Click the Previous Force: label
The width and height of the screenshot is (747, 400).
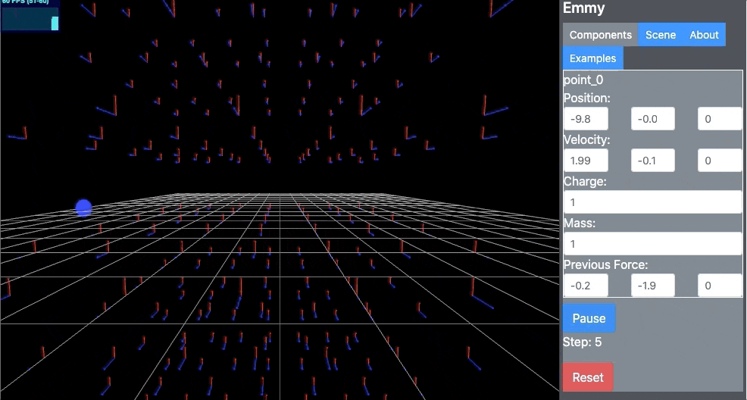click(x=605, y=264)
